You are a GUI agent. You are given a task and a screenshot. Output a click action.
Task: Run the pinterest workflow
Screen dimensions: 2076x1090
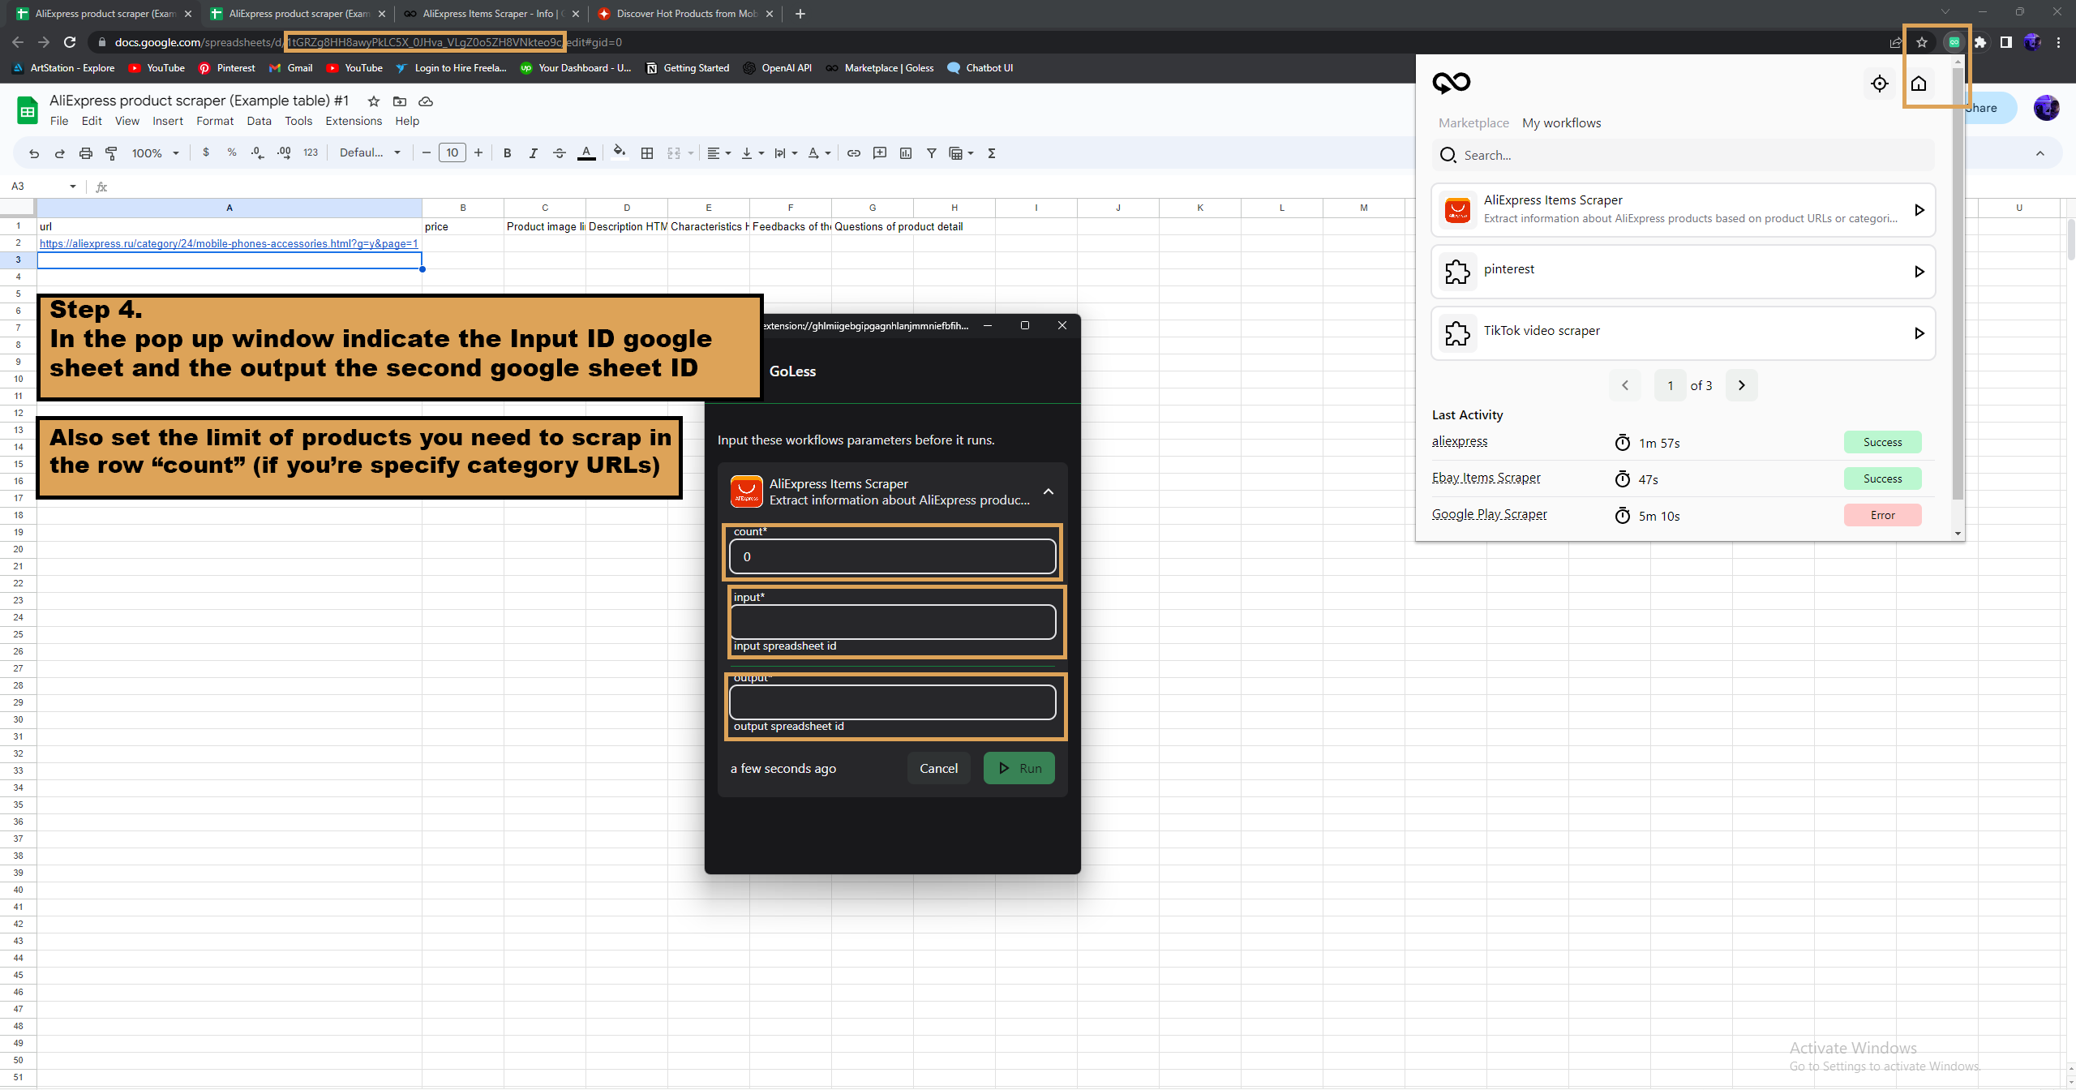[x=1919, y=272]
